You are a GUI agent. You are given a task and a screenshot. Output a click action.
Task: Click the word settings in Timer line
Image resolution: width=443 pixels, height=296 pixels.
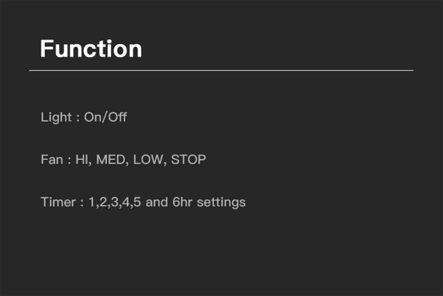[x=221, y=203]
